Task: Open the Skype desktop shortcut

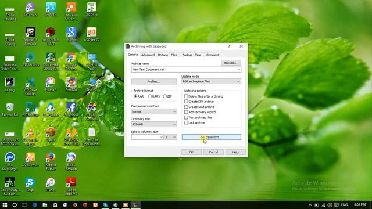Action: tap(30, 185)
